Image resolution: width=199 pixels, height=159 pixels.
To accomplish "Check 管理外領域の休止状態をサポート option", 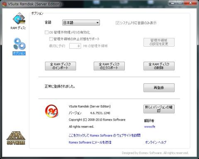I will pos(51,39).
